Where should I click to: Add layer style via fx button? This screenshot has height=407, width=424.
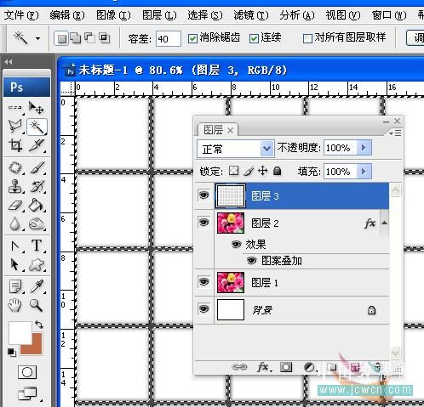click(263, 367)
